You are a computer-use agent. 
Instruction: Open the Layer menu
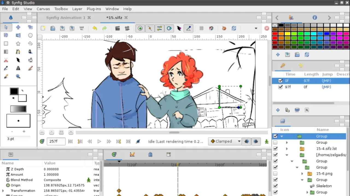(x=77, y=9)
